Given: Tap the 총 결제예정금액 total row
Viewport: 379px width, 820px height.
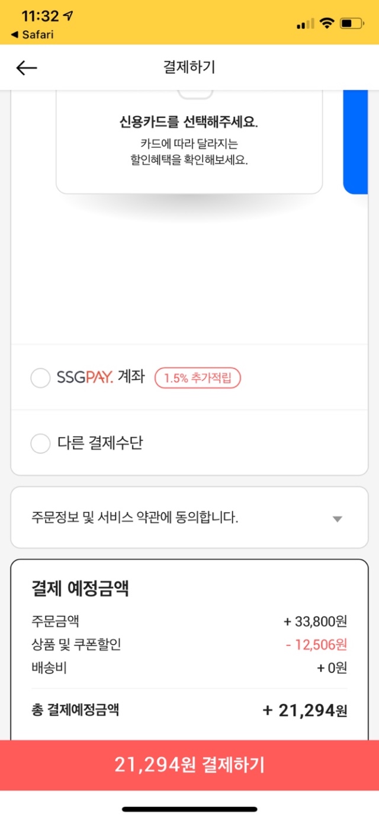Looking at the screenshot, I should [x=189, y=710].
